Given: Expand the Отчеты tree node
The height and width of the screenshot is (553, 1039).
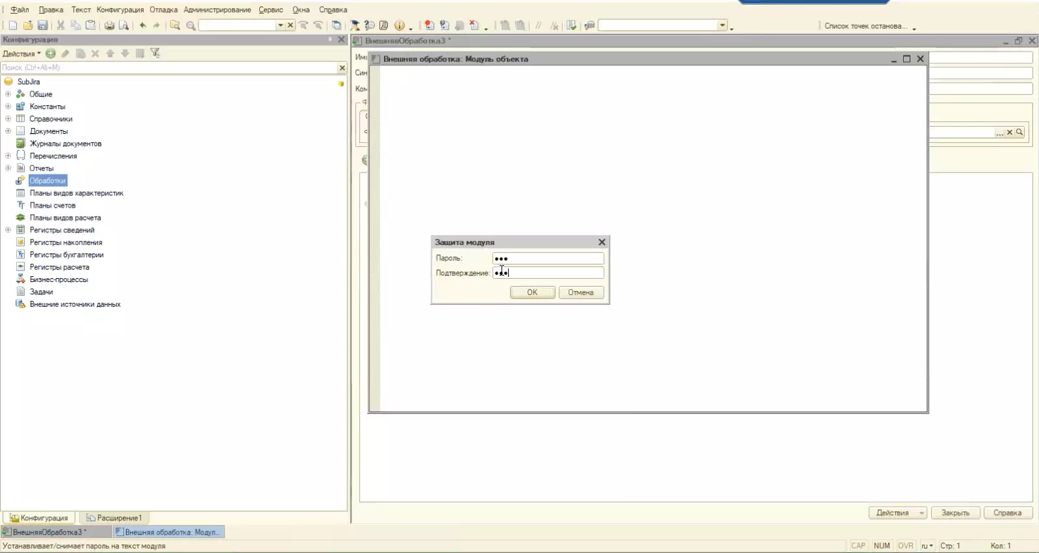Looking at the screenshot, I should (x=8, y=168).
